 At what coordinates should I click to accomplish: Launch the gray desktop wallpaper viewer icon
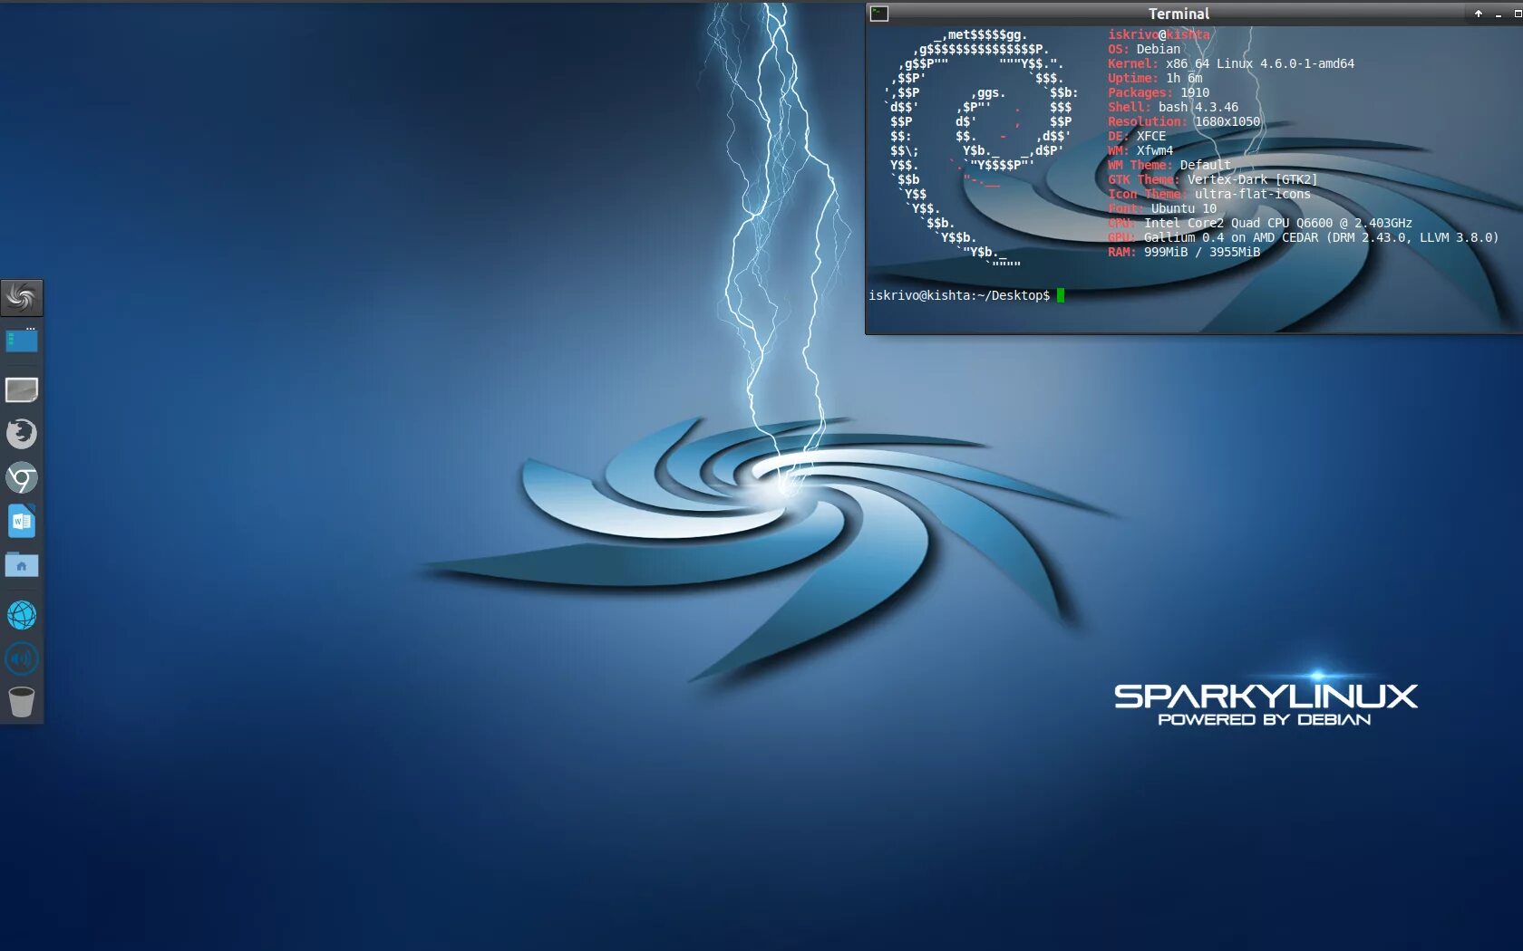pyautogui.click(x=22, y=390)
